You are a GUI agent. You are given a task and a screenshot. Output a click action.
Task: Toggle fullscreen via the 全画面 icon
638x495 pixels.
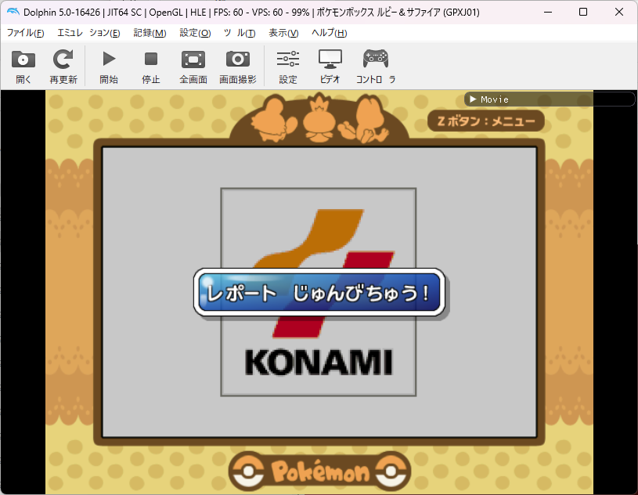tap(193, 60)
